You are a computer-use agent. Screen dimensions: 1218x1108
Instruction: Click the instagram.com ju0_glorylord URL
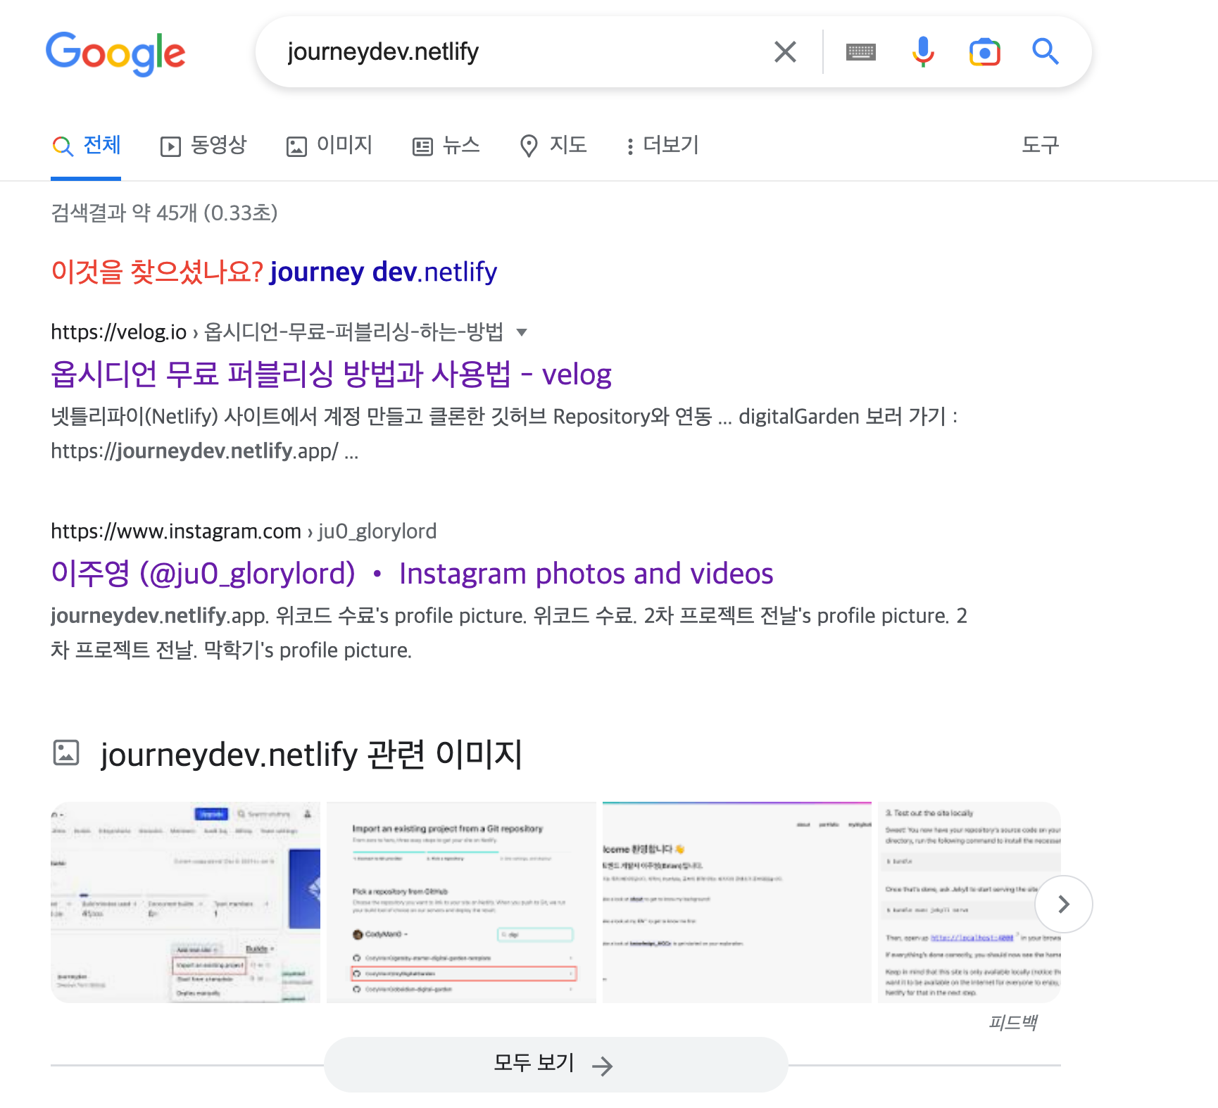[x=244, y=531]
